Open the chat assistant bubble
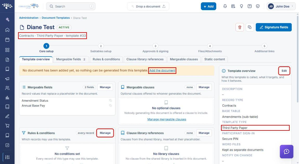 (x=287, y=152)
